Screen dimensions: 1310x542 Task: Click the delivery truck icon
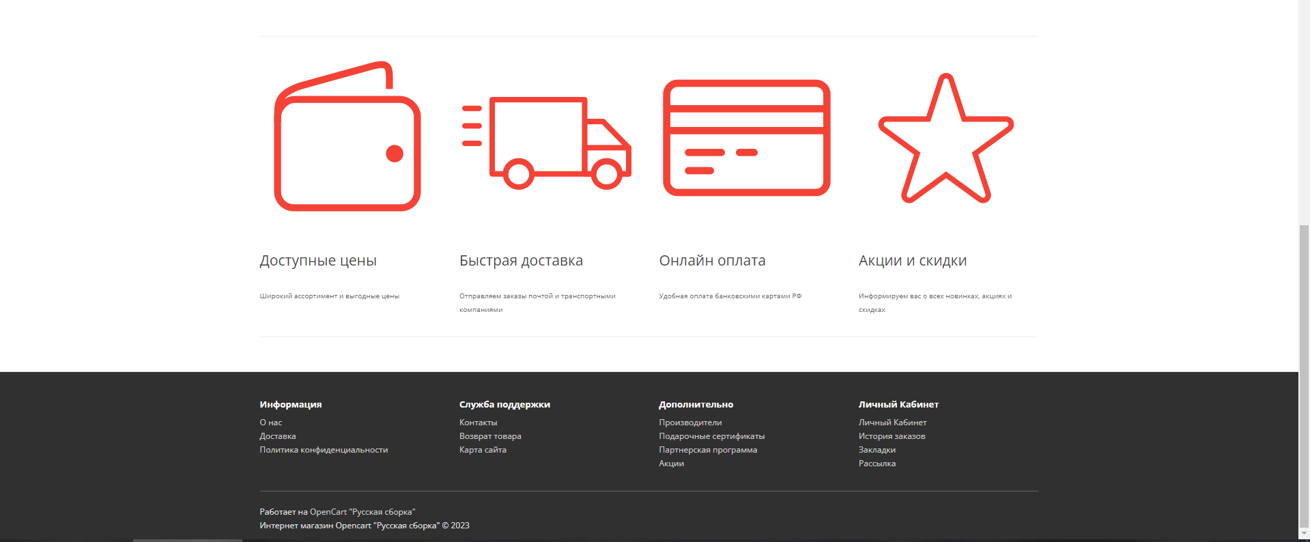tap(547, 142)
